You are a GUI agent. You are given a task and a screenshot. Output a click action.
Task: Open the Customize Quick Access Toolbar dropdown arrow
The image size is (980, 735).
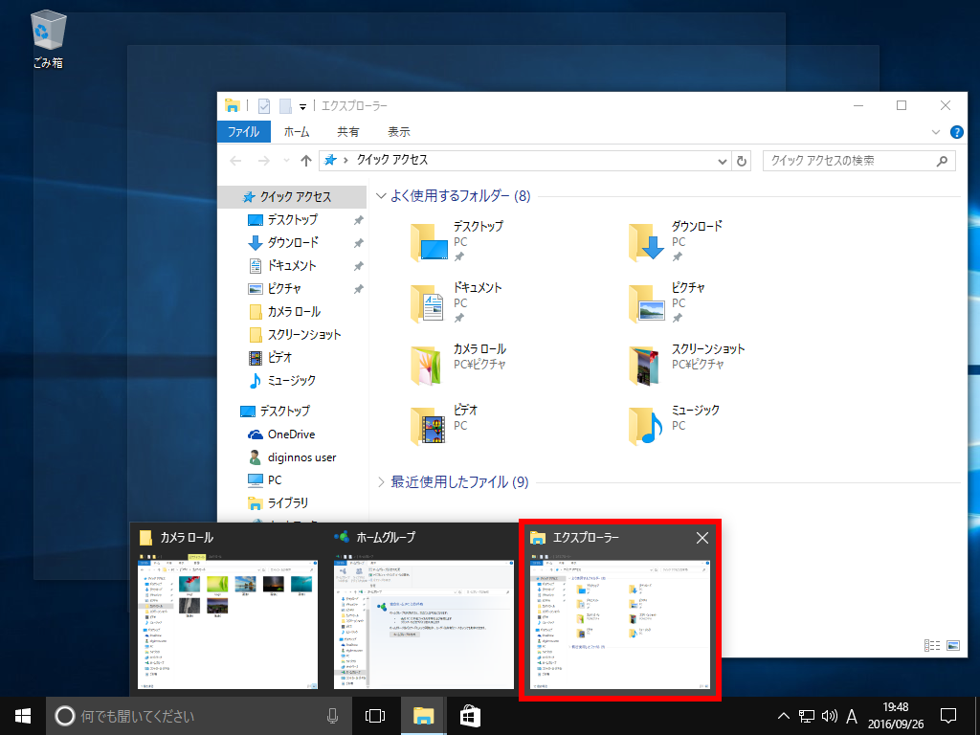click(302, 107)
